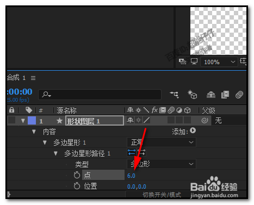Screen dimensions: 254x205
Task: Click the adjustment layer column header icon
Action: pyautogui.click(x=179, y=110)
